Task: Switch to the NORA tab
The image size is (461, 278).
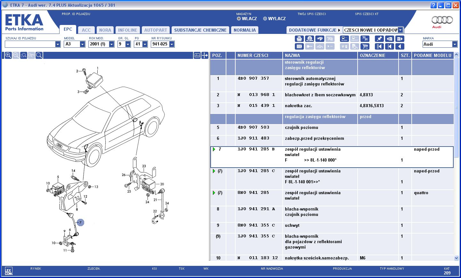Action: click(x=105, y=30)
